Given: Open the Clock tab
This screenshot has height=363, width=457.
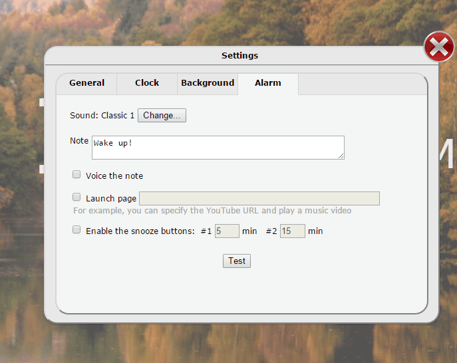Looking at the screenshot, I should coord(147,83).
